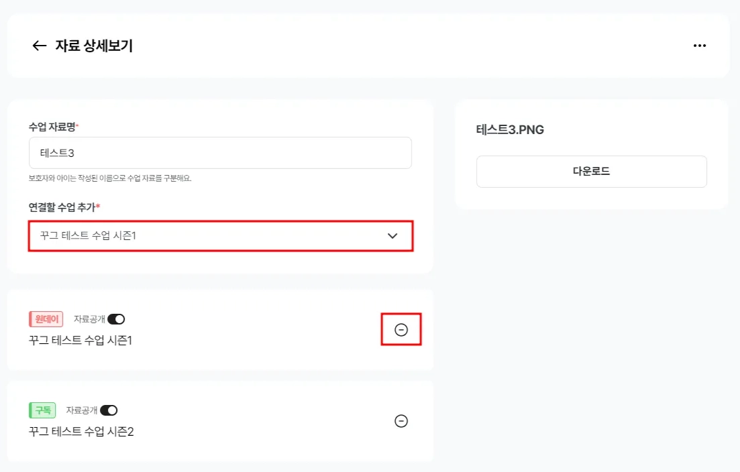Screen dimensions: 740x472
Task: Click the green 구독 badge
Action: pos(42,410)
